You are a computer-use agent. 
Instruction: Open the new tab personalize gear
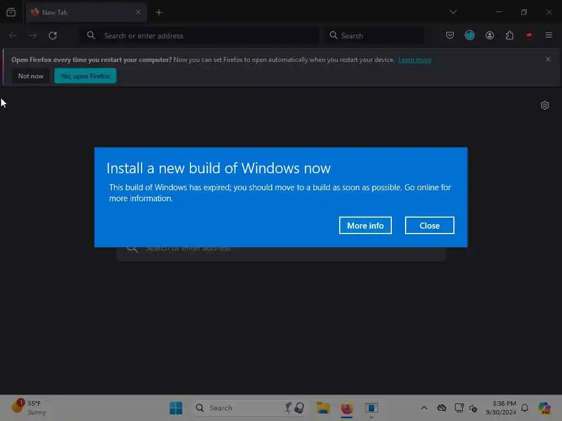click(x=545, y=105)
